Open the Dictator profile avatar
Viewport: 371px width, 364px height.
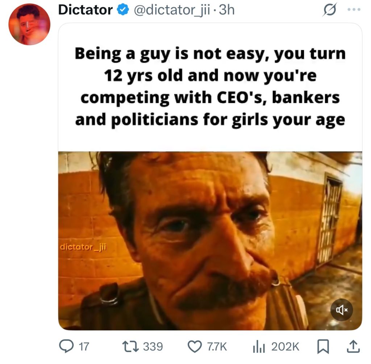[x=29, y=24]
